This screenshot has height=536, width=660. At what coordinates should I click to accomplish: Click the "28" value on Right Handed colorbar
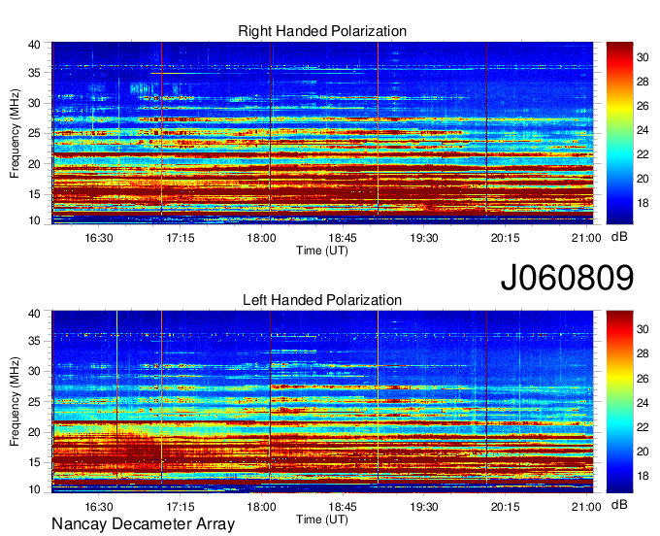643,83
